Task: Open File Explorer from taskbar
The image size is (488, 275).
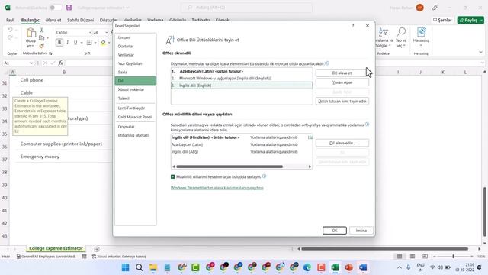Action: [x=153, y=267]
